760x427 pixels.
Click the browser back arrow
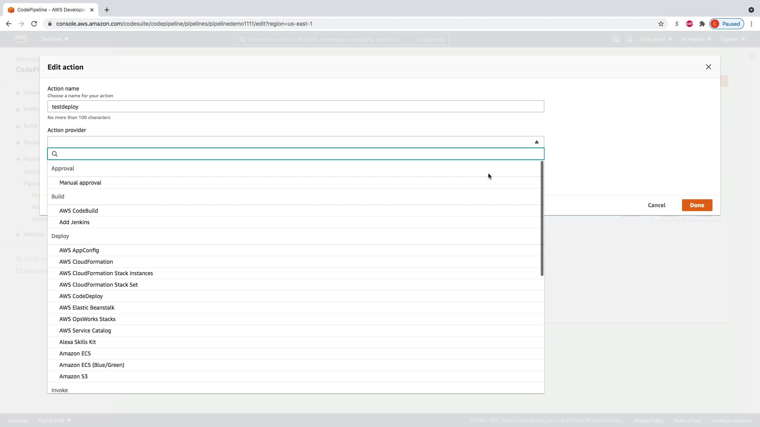coord(9,24)
